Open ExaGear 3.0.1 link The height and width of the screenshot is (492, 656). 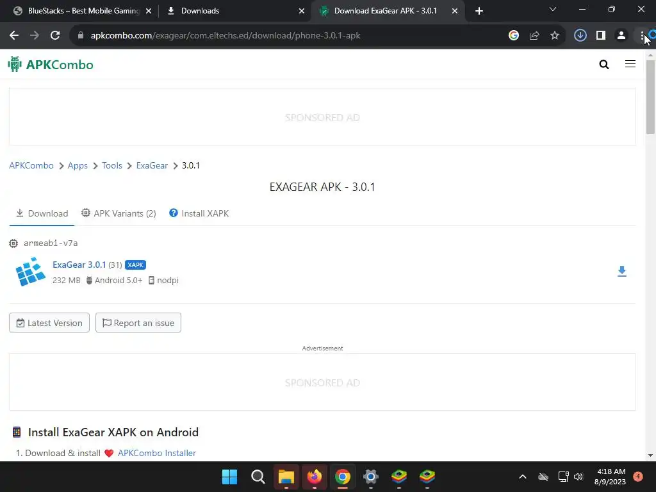79,265
